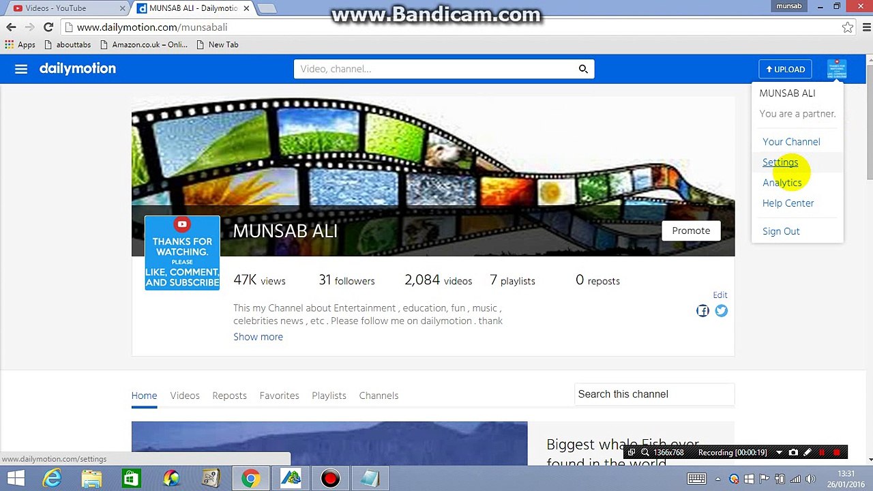The image size is (873, 491).
Task: Open the user avatar menu in header
Action: (836, 69)
